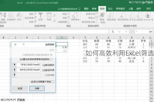154x102 pixels.
Task: Click Text to Columns (分列) icon
Action: pyautogui.click(x=19, y=17)
